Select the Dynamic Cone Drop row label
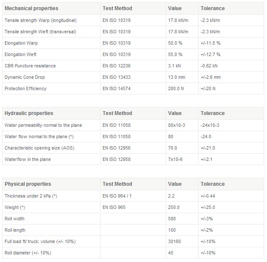The image size is (267, 262). tap(25, 77)
